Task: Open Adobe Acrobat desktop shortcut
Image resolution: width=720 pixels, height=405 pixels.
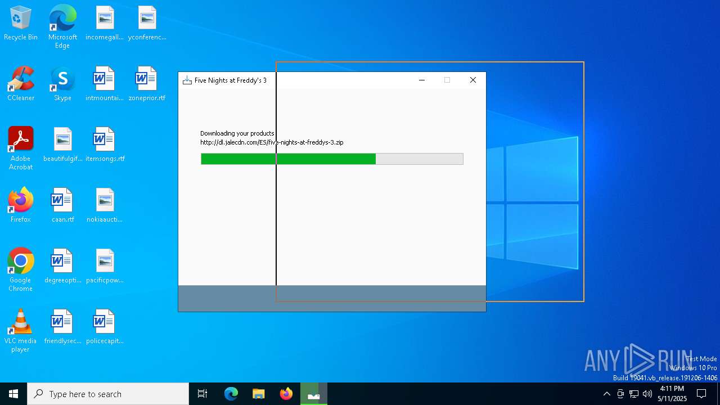Action: click(x=21, y=148)
